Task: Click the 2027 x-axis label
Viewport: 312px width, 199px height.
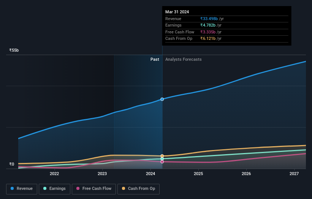Action: click(294, 174)
